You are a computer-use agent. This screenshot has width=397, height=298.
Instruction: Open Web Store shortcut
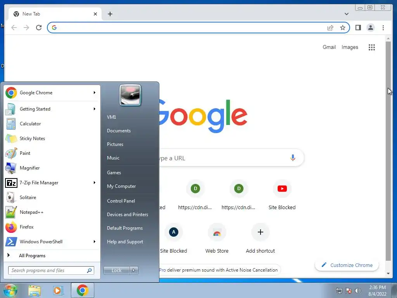pos(217,239)
